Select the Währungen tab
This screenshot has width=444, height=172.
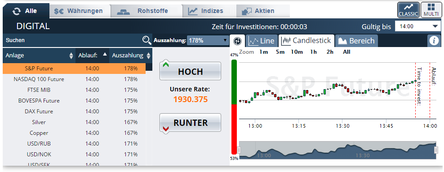coord(79,11)
